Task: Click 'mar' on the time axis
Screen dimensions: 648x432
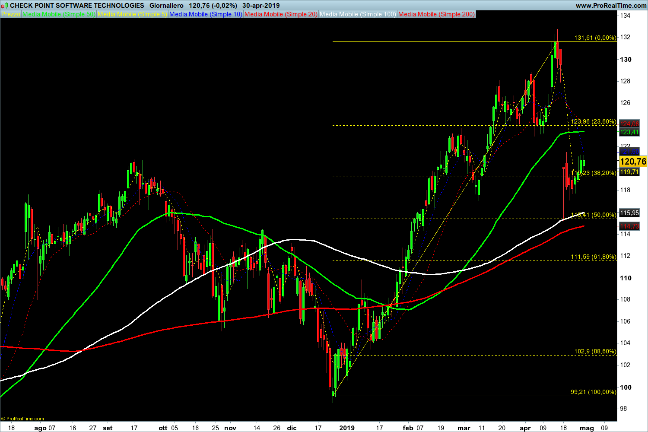Action: [x=464, y=428]
